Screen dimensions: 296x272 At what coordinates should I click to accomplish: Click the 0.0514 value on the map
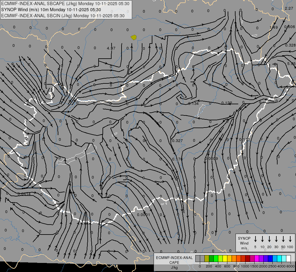(24, 194)
